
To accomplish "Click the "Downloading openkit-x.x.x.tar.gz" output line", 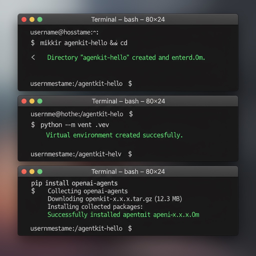I will (115, 199).
